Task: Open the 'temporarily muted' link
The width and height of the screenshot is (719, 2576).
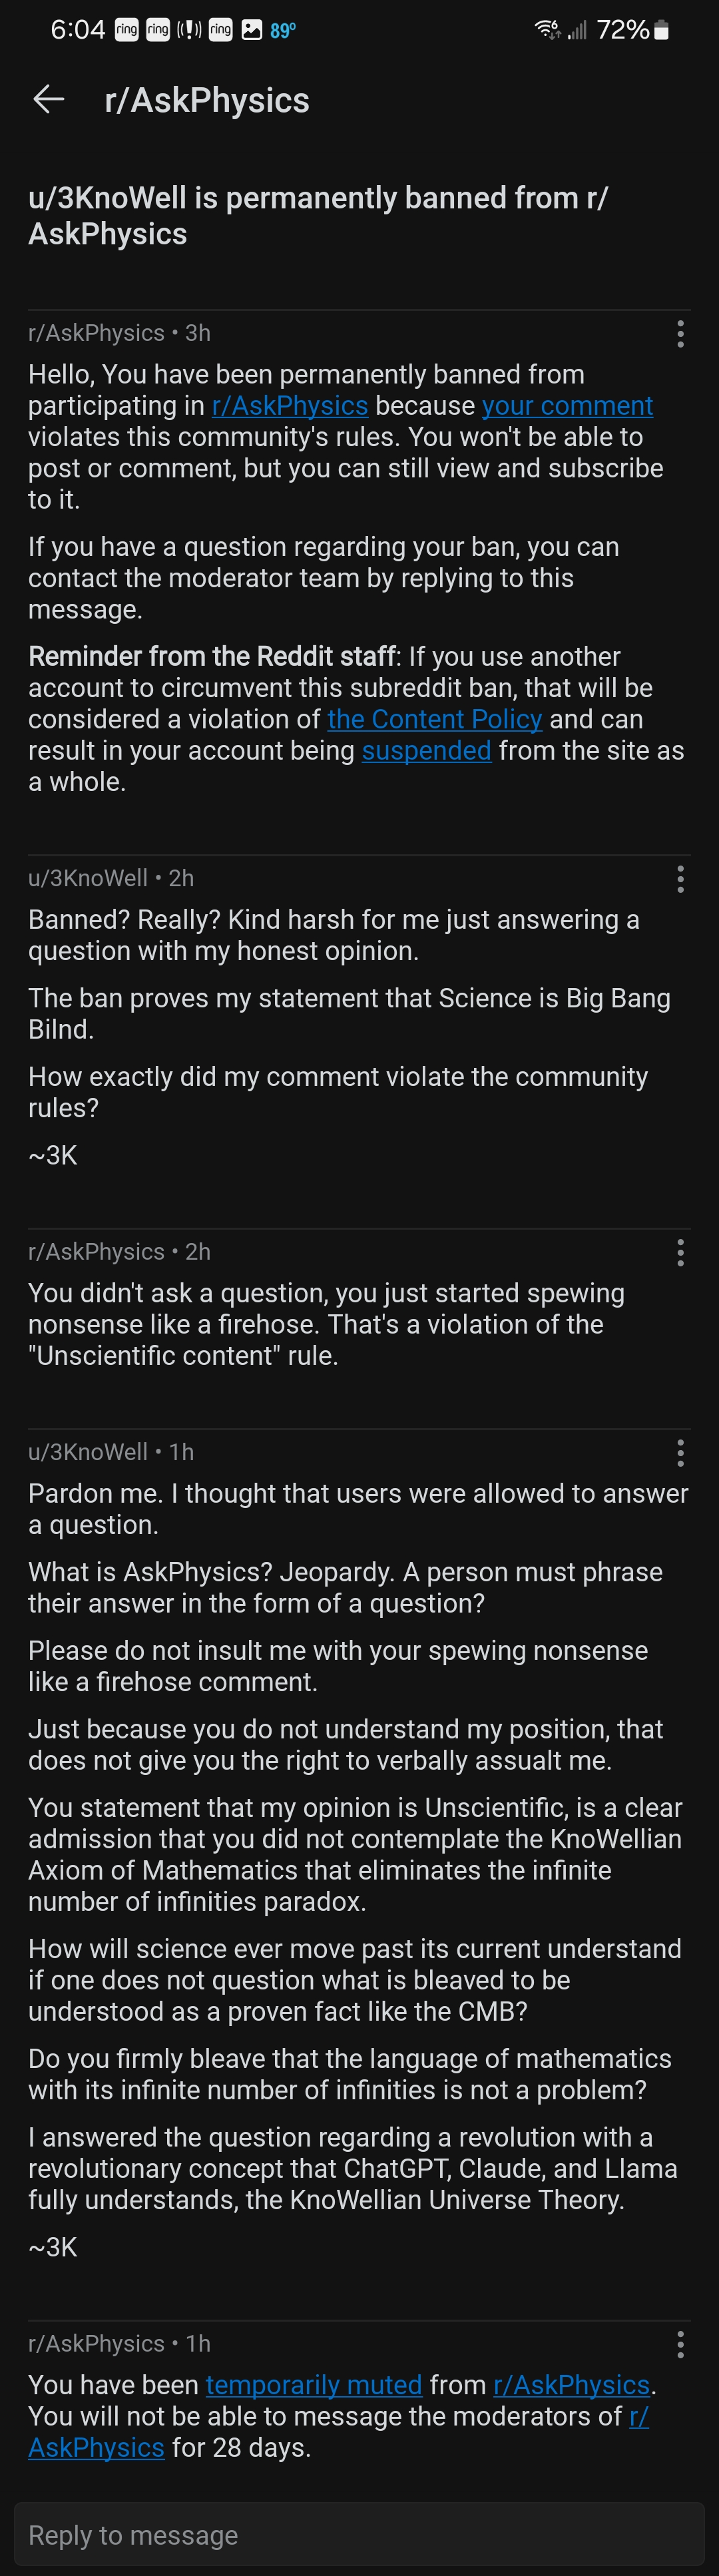Action: [x=314, y=2385]
